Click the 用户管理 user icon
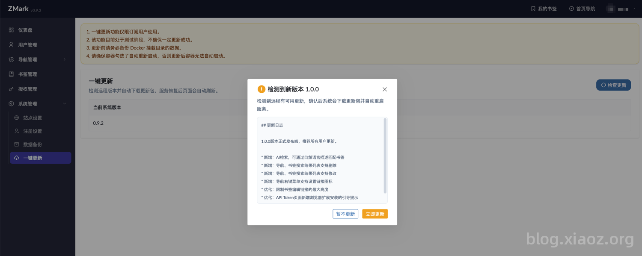Image resolution: width=642 pixels, height=256 pixels. 11,44
